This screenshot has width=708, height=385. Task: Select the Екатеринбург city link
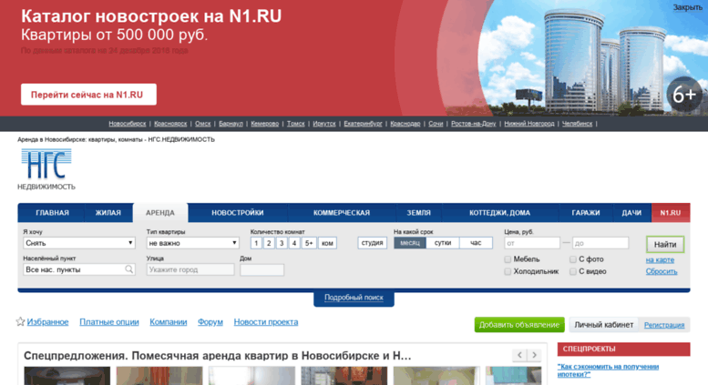click(x=363, y=124)
